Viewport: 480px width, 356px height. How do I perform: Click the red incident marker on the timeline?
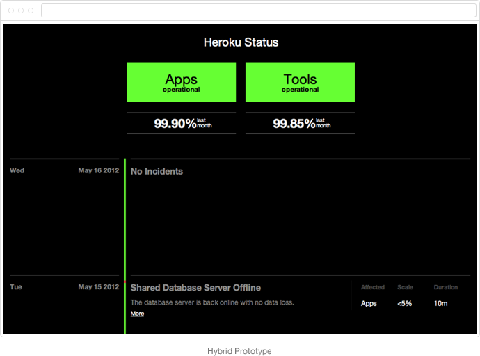coord(125,280)
